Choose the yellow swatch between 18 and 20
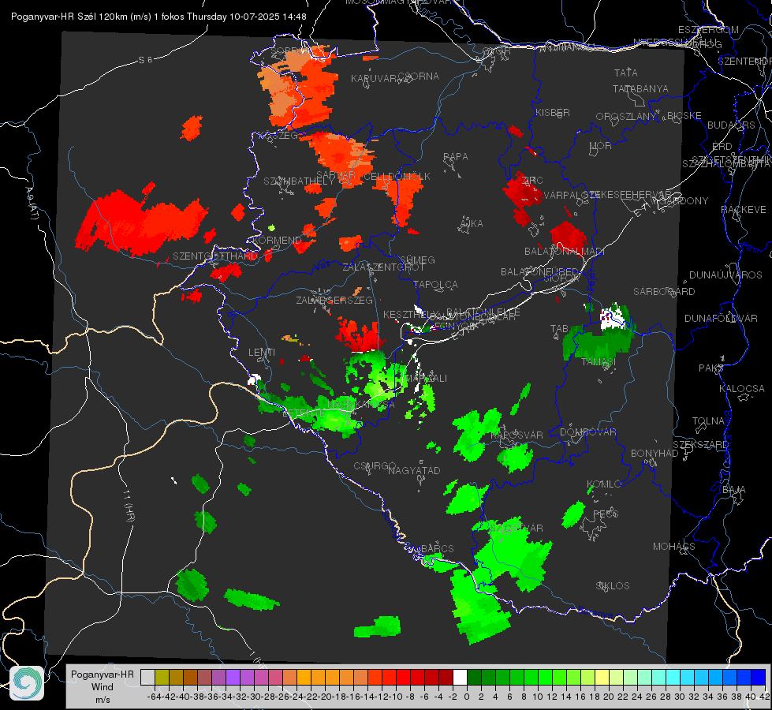The image size is (772, 710). point(602,677)
